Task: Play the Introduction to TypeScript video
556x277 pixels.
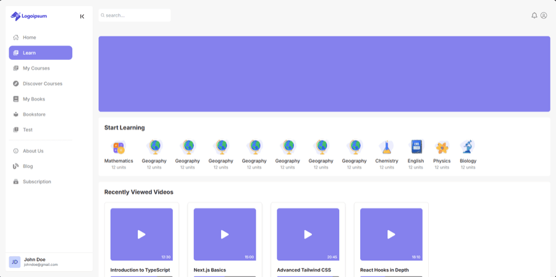Action: click(141, 234)
